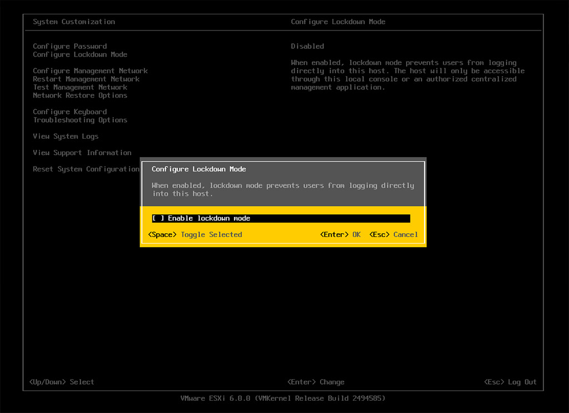Select Configure Keyboard option
Screen dimensions: 569x413
tap(69, 112)
